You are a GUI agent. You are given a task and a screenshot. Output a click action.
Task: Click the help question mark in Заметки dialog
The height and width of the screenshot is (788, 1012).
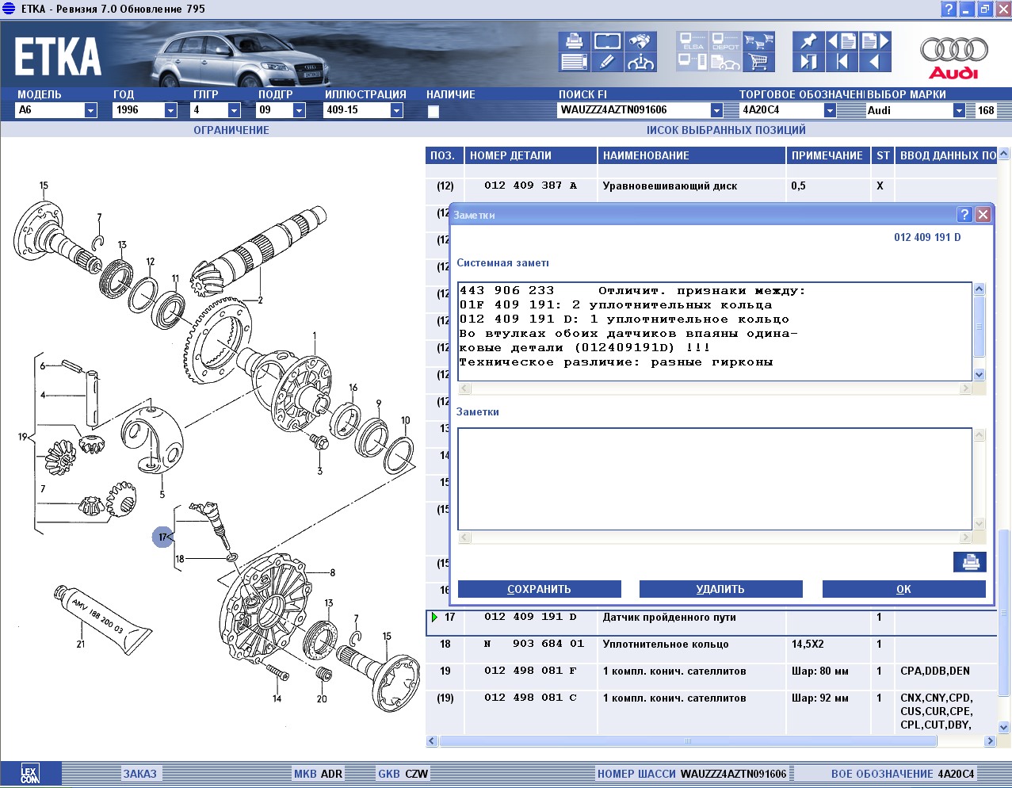pos(964,214)
